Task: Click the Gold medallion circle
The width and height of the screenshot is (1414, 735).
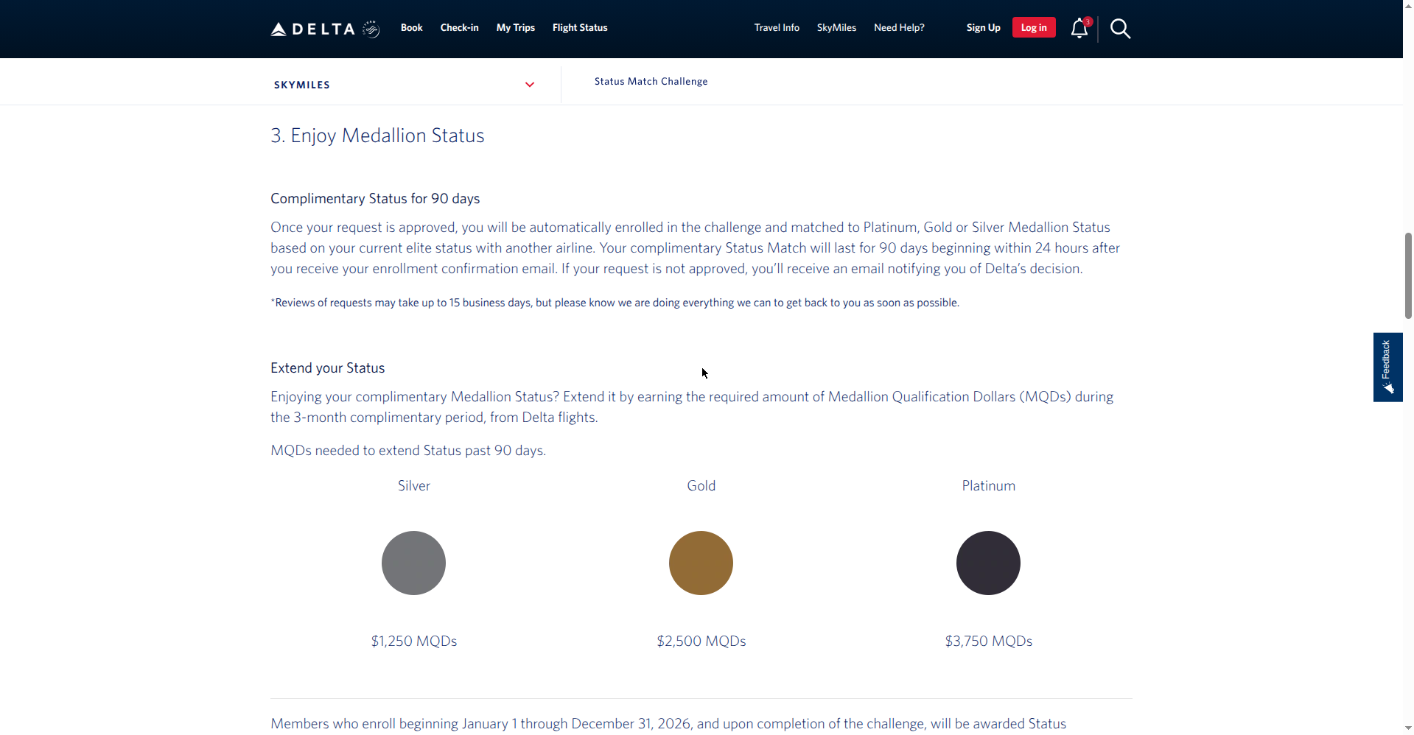Action: tap(701, 563)
